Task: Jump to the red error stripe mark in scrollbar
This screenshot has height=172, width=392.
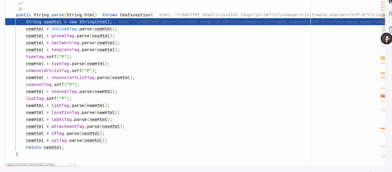Action: (x=383, y=96)
